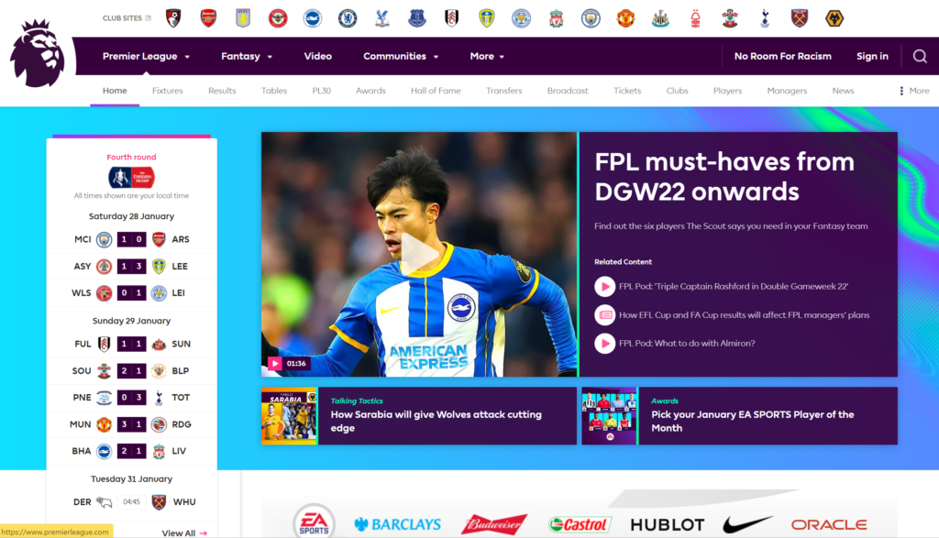Open the Leeds United crest in club sites bar
Viewport: 939px width, 538px height.
coord(487,18)
